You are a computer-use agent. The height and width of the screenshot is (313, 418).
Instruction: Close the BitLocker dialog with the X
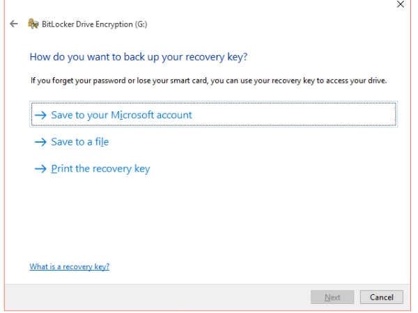click(x=401, y=4)
